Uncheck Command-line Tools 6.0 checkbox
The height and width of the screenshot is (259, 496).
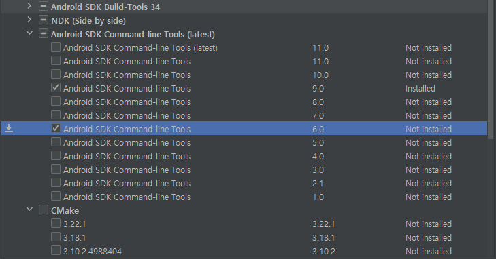[56, 128]
